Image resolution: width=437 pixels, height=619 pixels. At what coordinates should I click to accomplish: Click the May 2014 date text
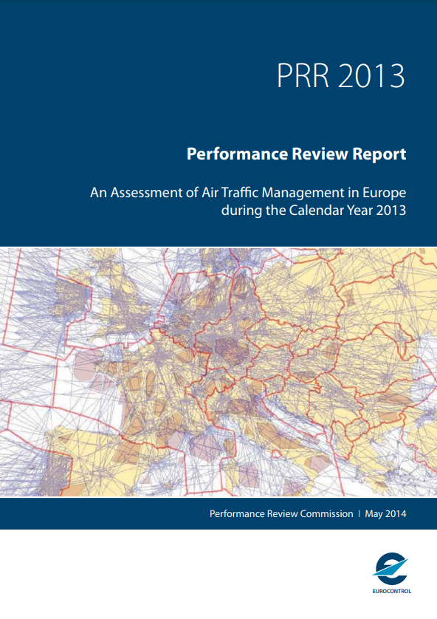tap(385, 514)
